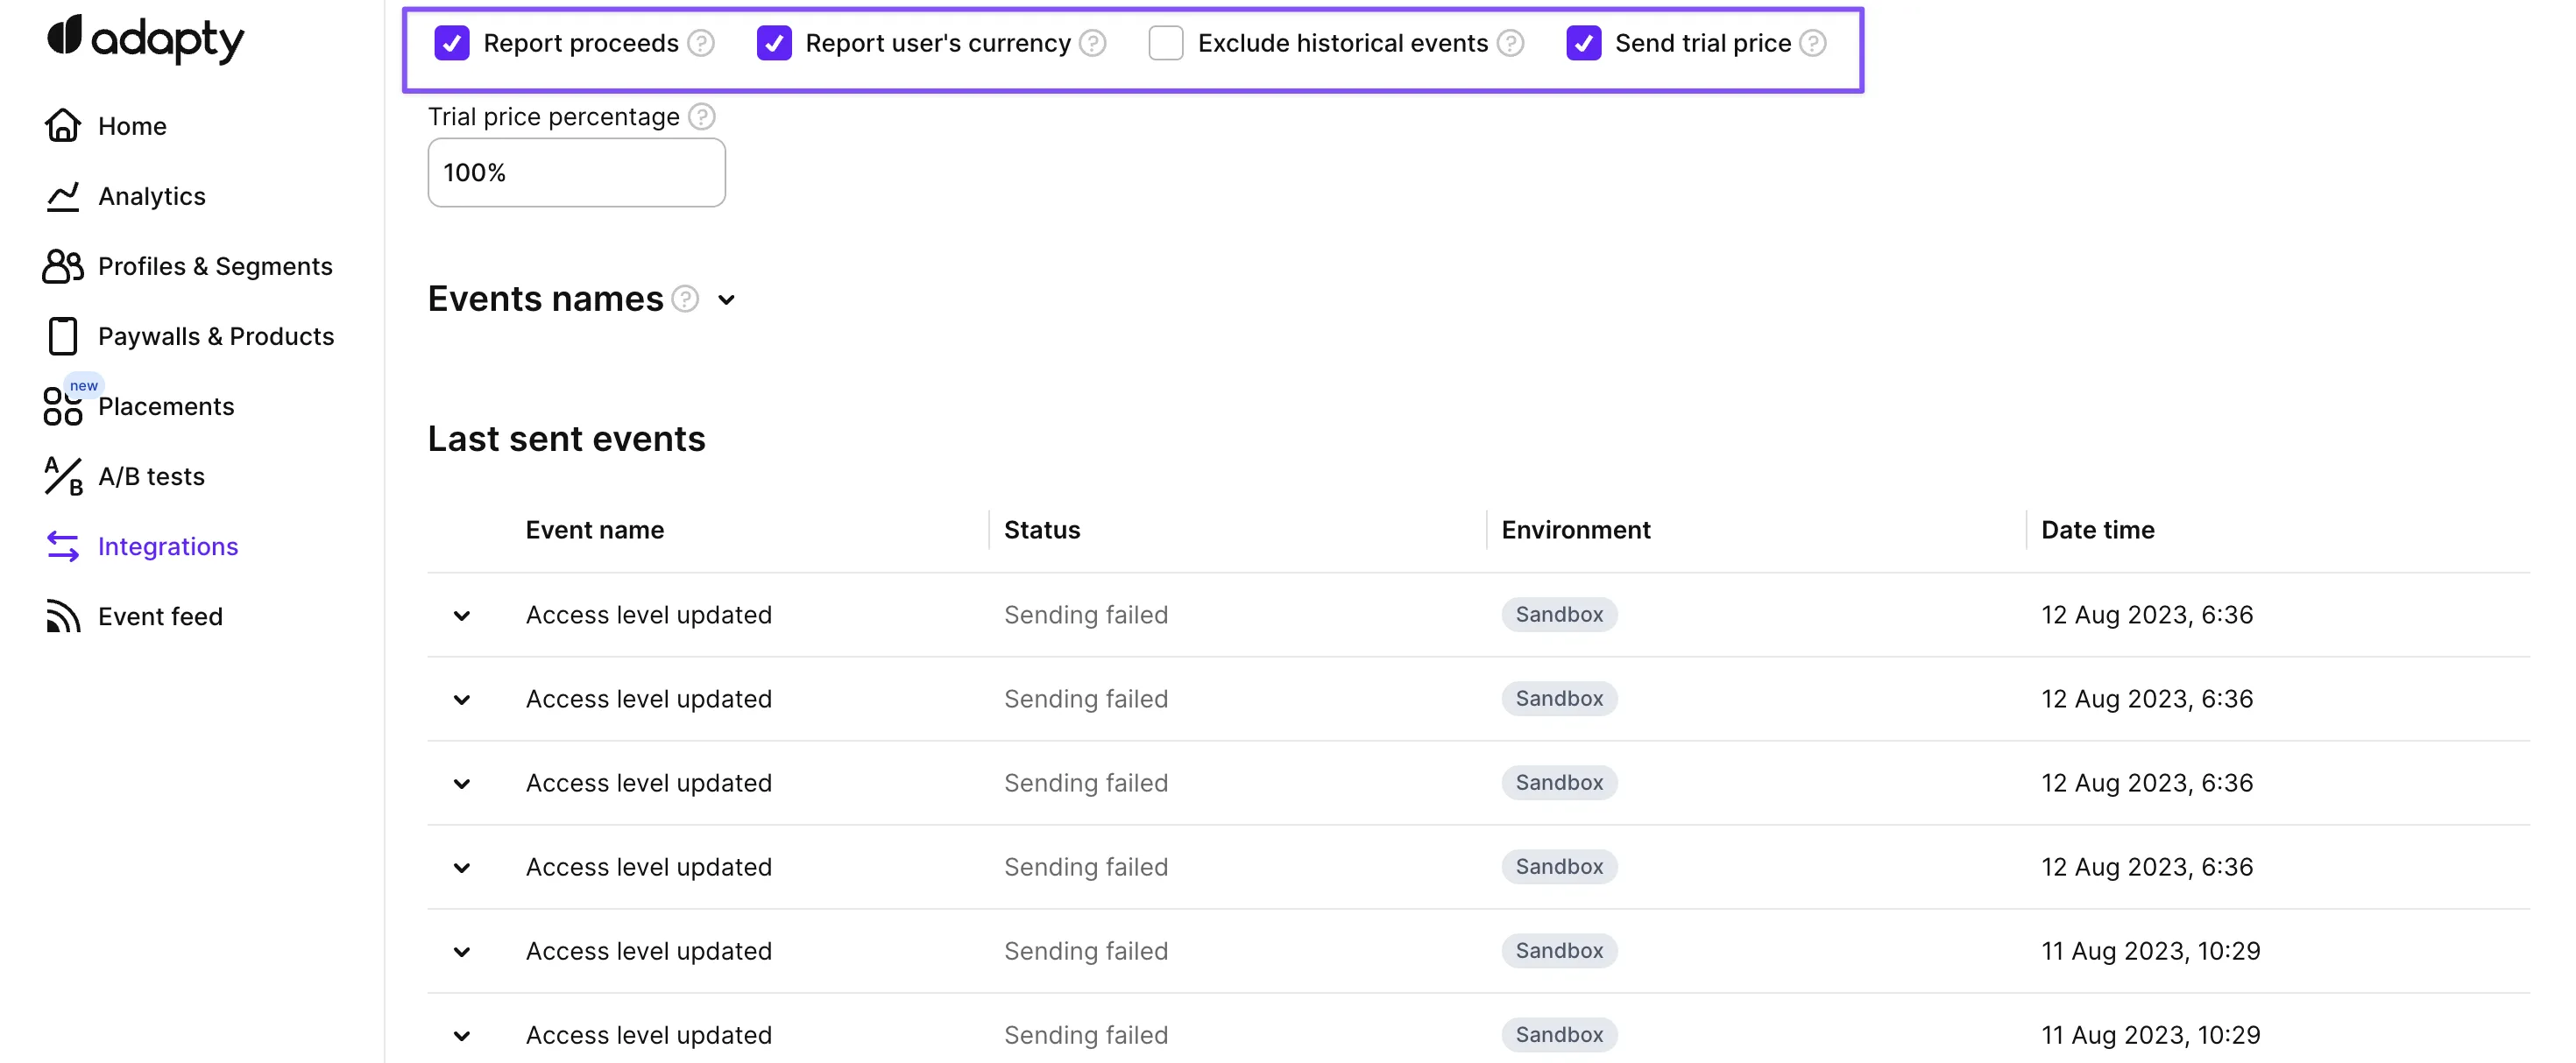
Task: Click the Date time column header
Action: [2097, 530]
